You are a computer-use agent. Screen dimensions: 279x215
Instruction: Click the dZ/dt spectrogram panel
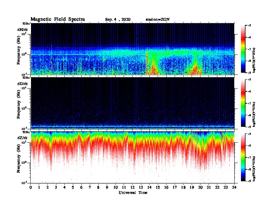132,157
